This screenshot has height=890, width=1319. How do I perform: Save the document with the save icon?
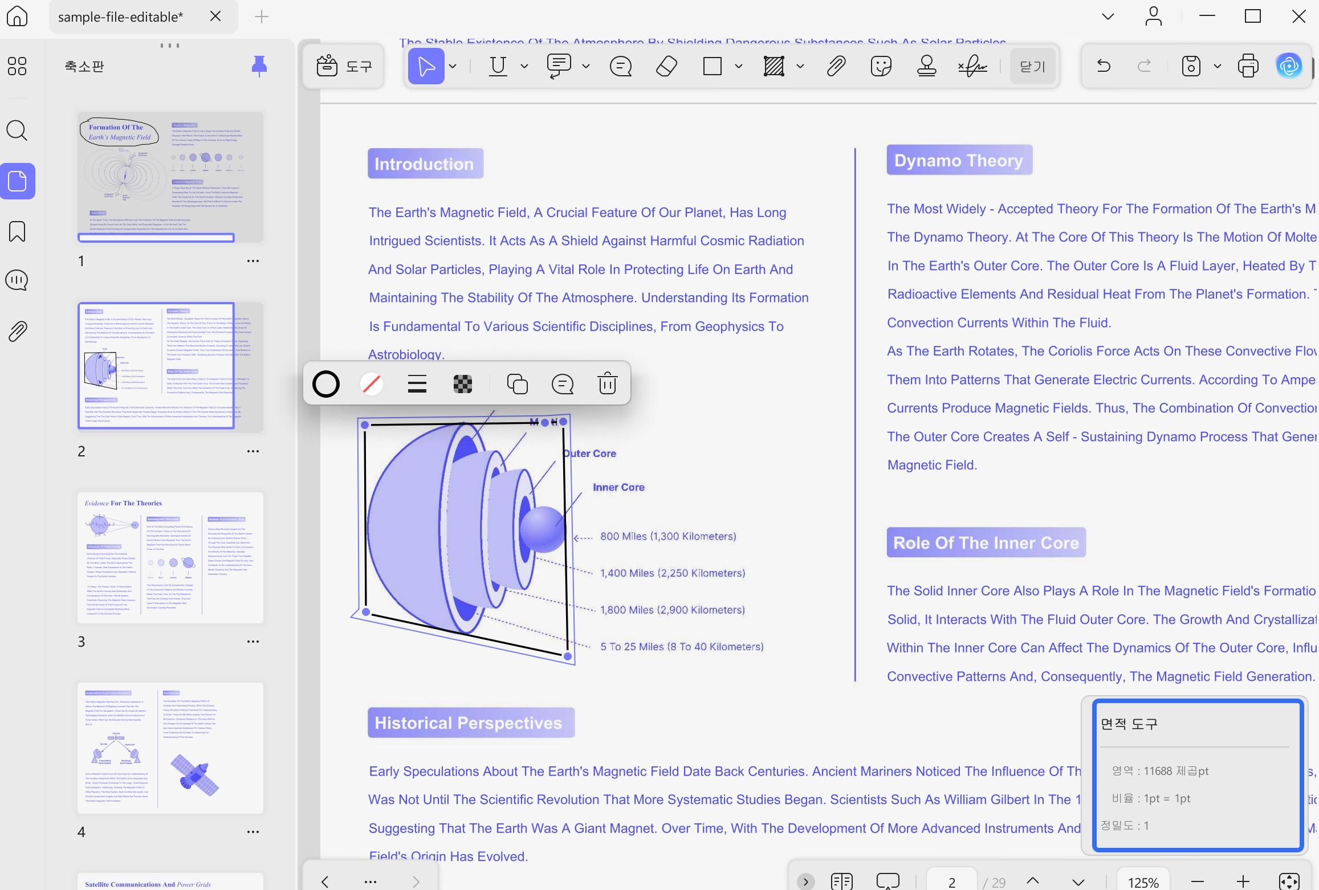pyautogui.click(x=1191, y=66)
